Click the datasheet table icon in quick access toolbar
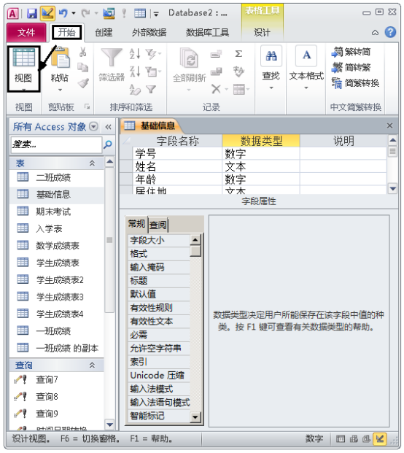 point(140,13)
